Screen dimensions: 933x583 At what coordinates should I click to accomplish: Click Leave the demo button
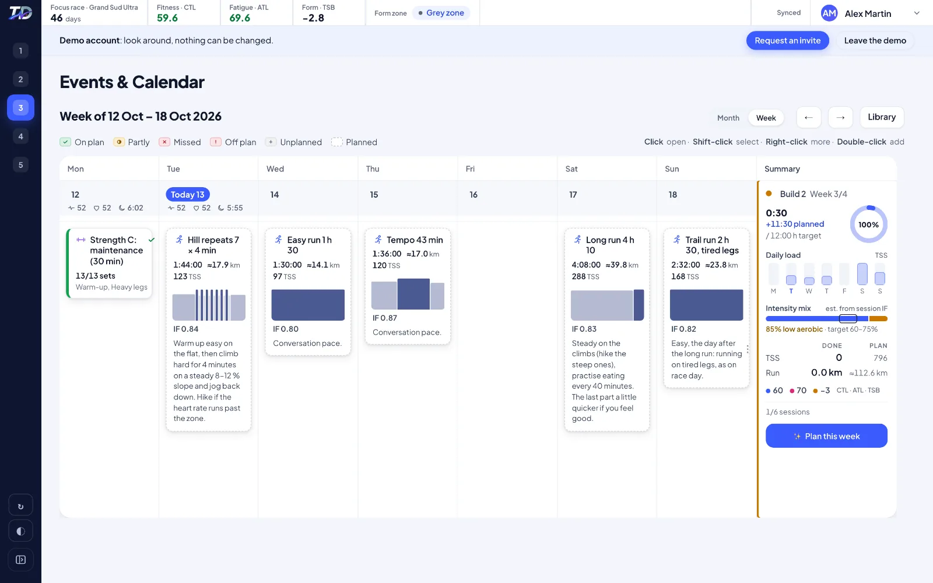pyautogui.click(x=875, y=40)
